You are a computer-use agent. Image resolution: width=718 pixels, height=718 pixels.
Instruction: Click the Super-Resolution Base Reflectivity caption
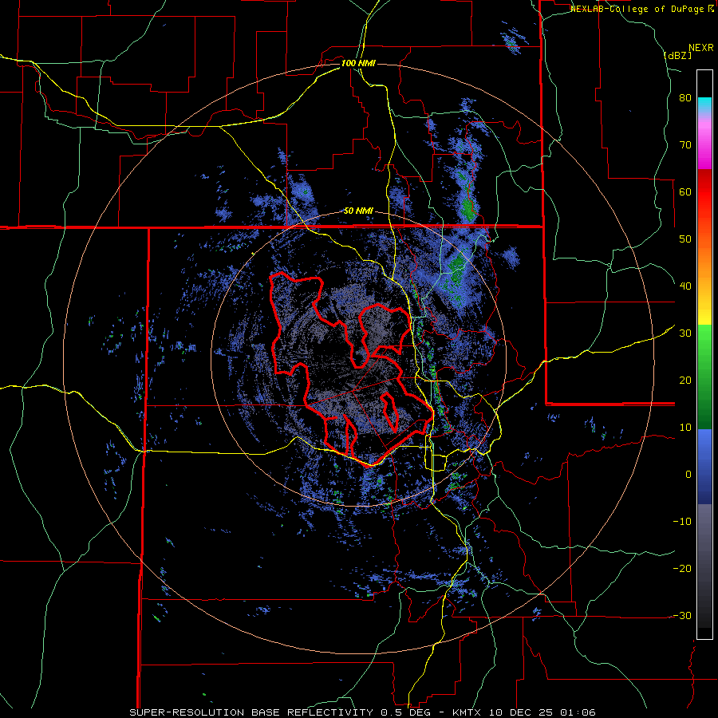point(251,712)
